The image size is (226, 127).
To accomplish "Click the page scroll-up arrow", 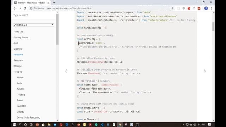I will coord(213,13).
